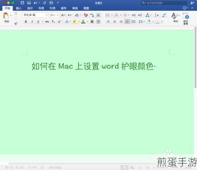Open the 样式窗格 Styles Pane button
The width and height of the screenshot is (197, 170).
[186, 18]
